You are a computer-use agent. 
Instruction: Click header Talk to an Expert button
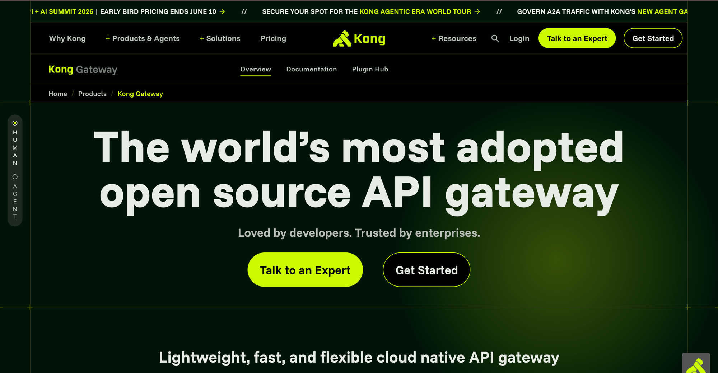[x=577, y=38]
